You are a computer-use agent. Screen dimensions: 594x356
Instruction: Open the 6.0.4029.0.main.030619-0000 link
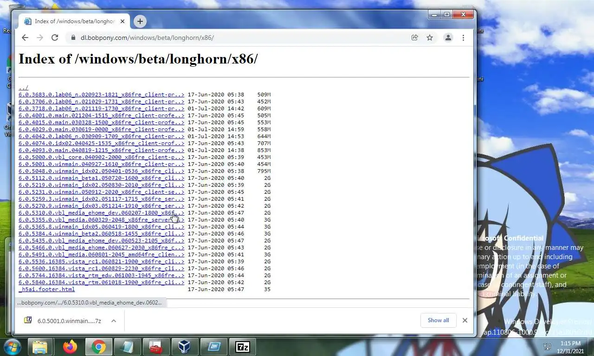pos(101,129)
